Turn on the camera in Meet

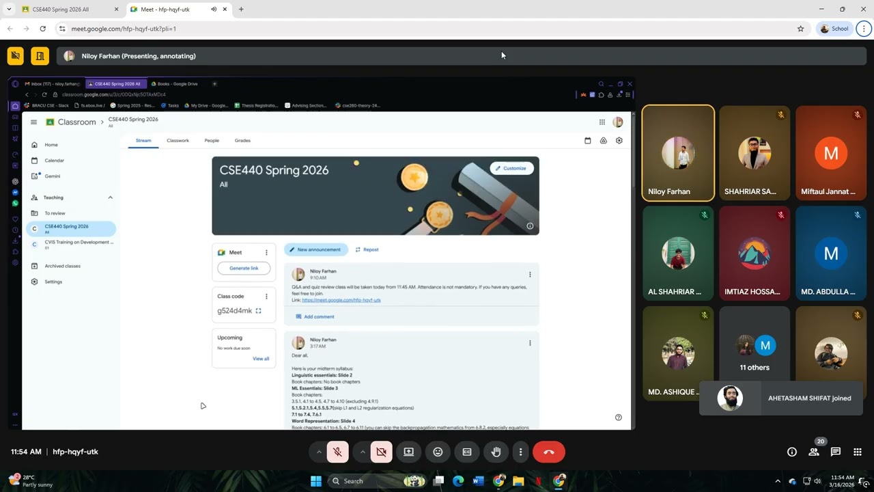coord(381,452)
